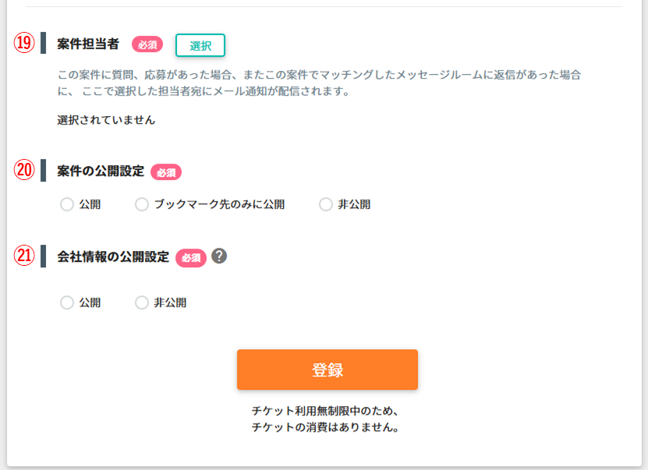Click 必須 badge beside 案件の公開設定
This screenshot has height=470, width=648.
pyautogui.click(x=166, y=171)
